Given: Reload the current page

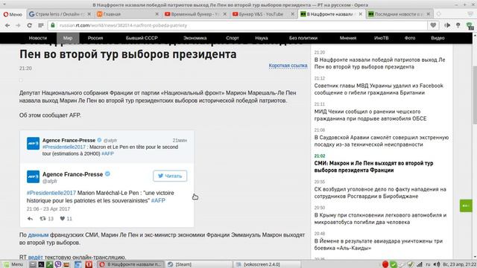Looking at the screenshot, I should 29,25.
